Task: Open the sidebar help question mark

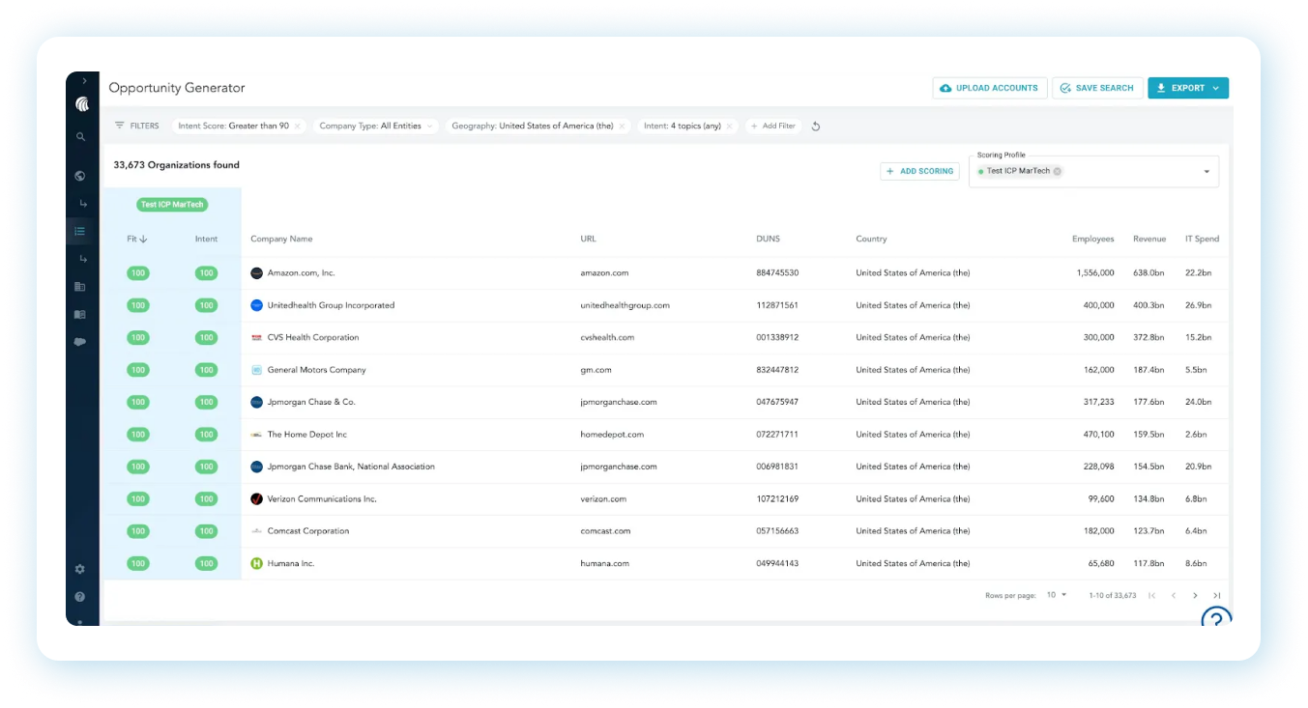Action: [80, 597]
